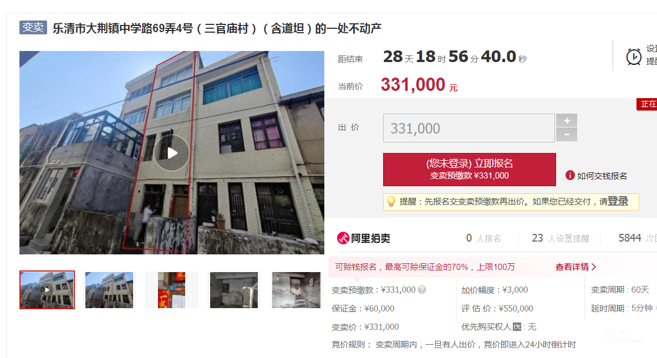Click the bid amount input field
The width and height of the screenshot is (657, 358).
469,128
